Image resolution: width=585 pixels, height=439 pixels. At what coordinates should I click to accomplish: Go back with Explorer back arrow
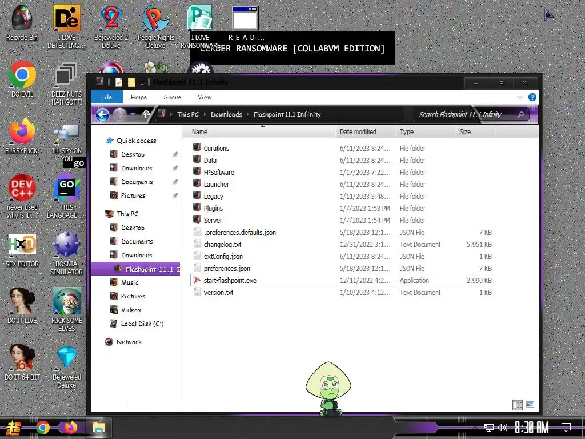coord(103,114)
